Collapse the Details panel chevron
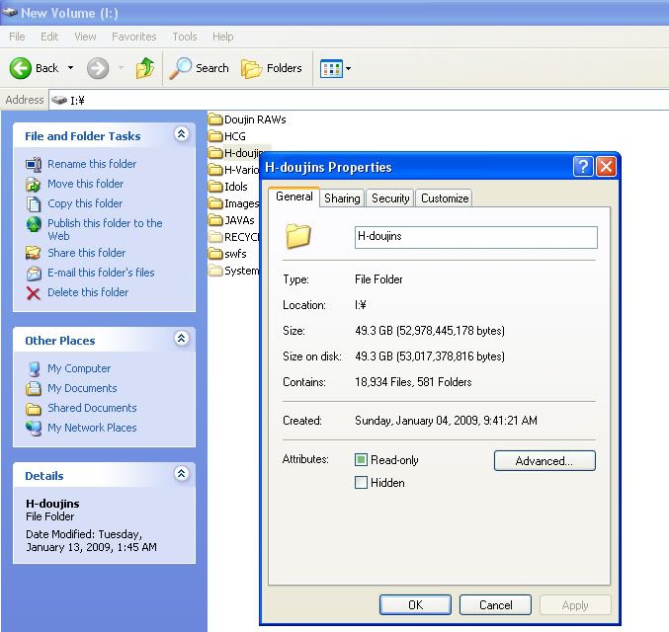 181,474
